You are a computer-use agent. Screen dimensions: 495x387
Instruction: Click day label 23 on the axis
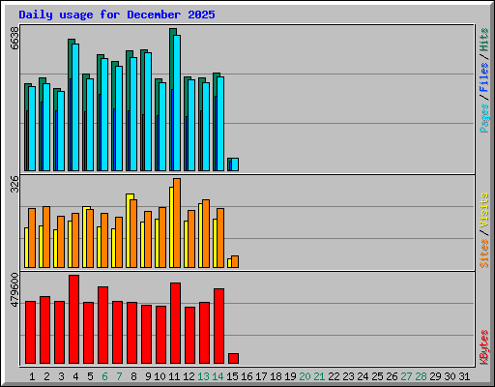348,376
